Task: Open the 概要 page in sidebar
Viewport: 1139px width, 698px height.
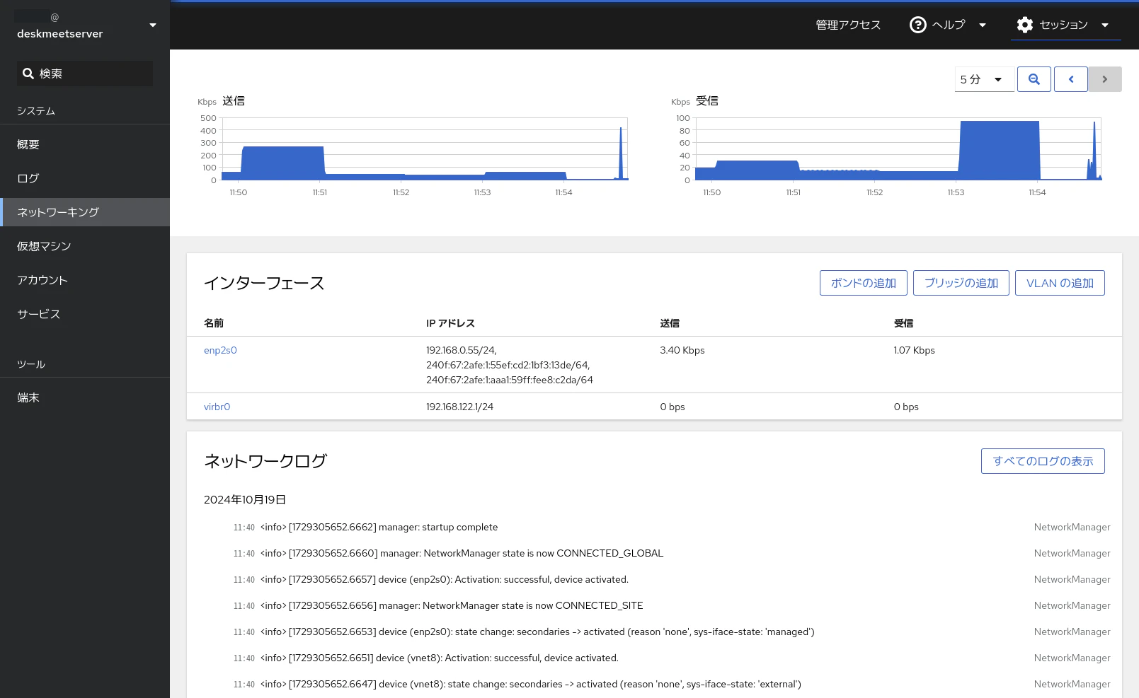Action: (85, 144)
